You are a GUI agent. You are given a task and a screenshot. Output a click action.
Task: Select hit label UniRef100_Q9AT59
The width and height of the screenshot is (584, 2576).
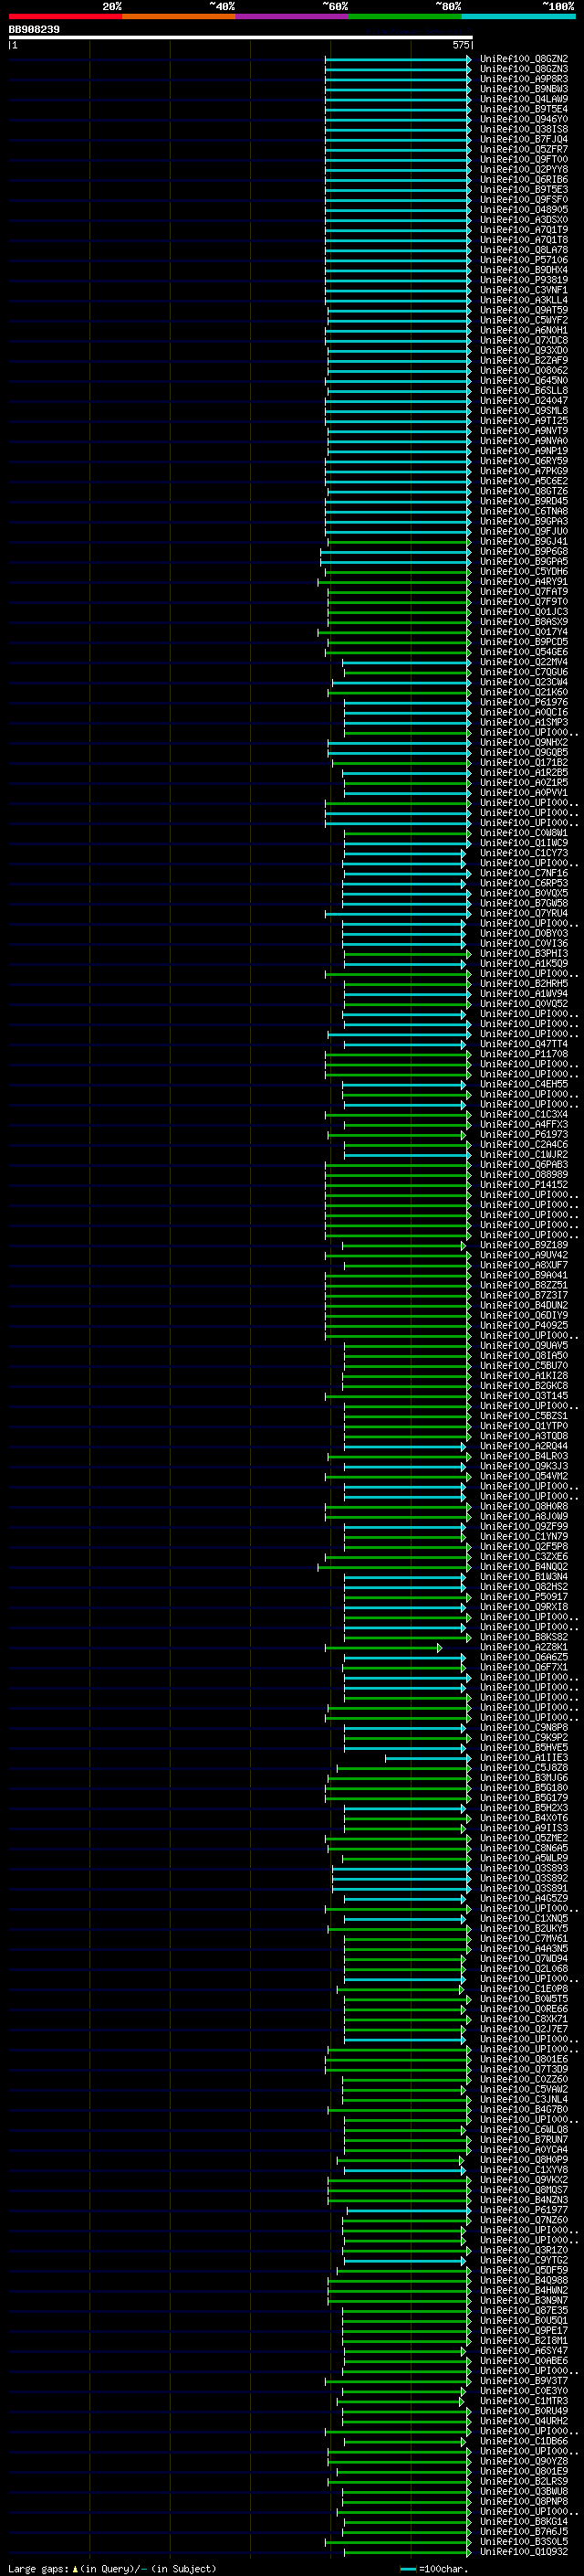click(524, 310)
